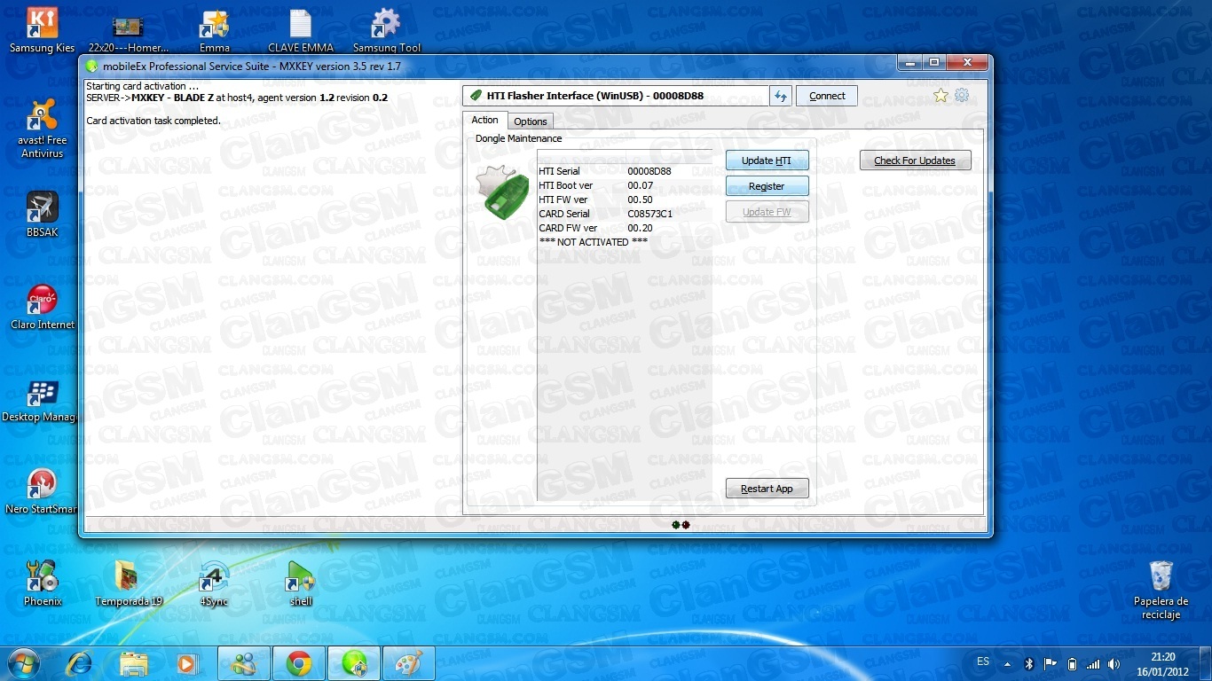Switch to Windows Live Messenger taskbar item
The image size is (1212, 681).
point(244,663)
